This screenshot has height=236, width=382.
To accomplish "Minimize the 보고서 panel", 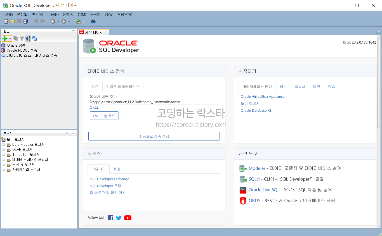I will (73, 133).
